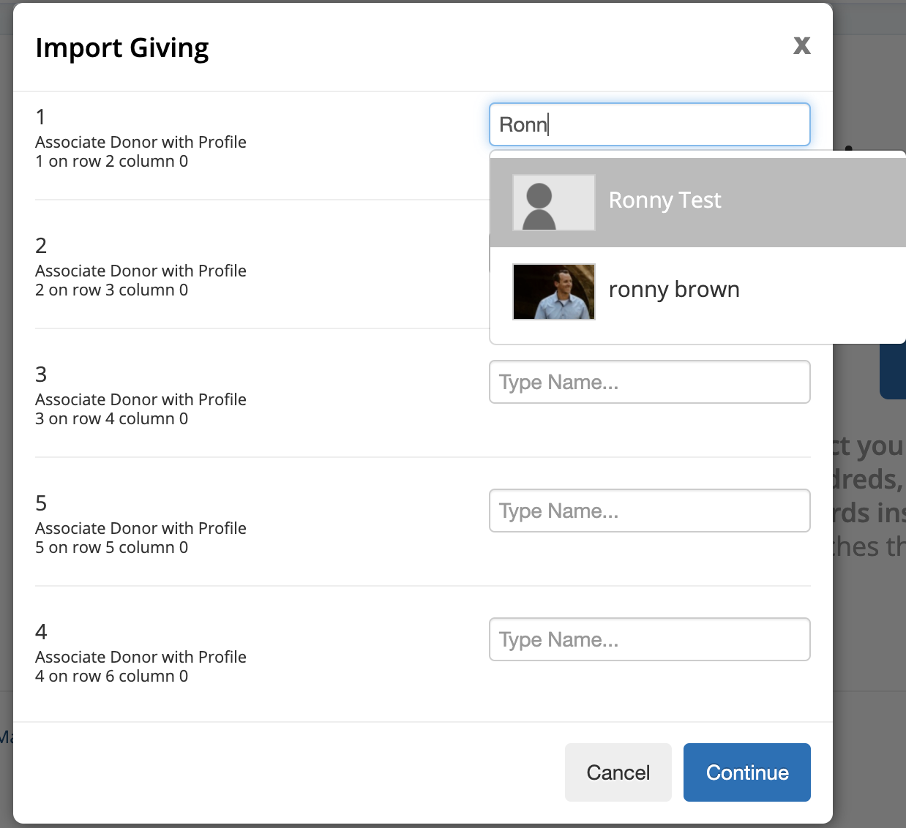Continue with the import
The image size is (906, 828).
747,772
